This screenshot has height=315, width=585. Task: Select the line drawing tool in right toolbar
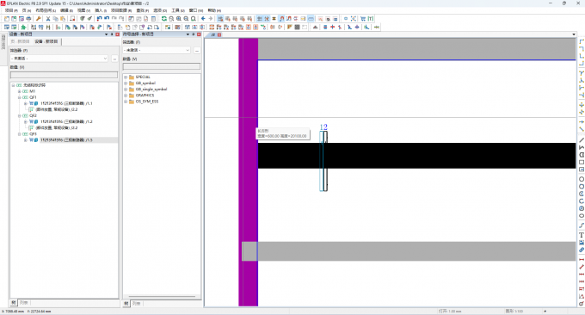pos(582,140)
